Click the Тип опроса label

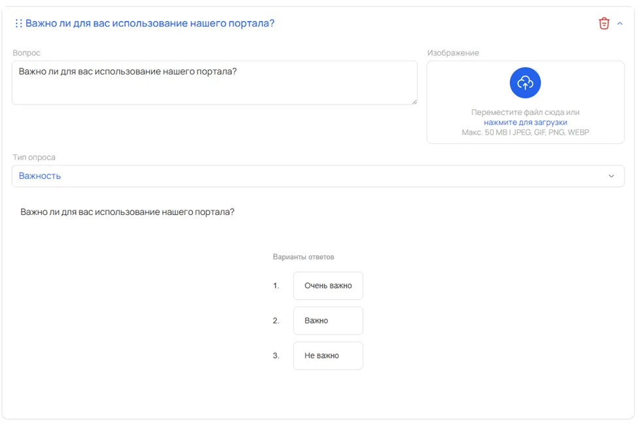(x=34, y=157)
